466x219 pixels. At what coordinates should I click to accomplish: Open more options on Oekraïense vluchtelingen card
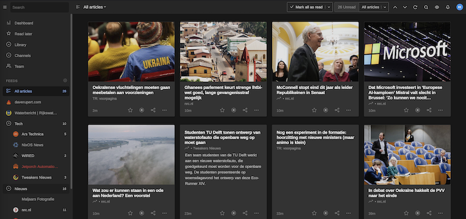pyautogui.click(x=164, y=110)
